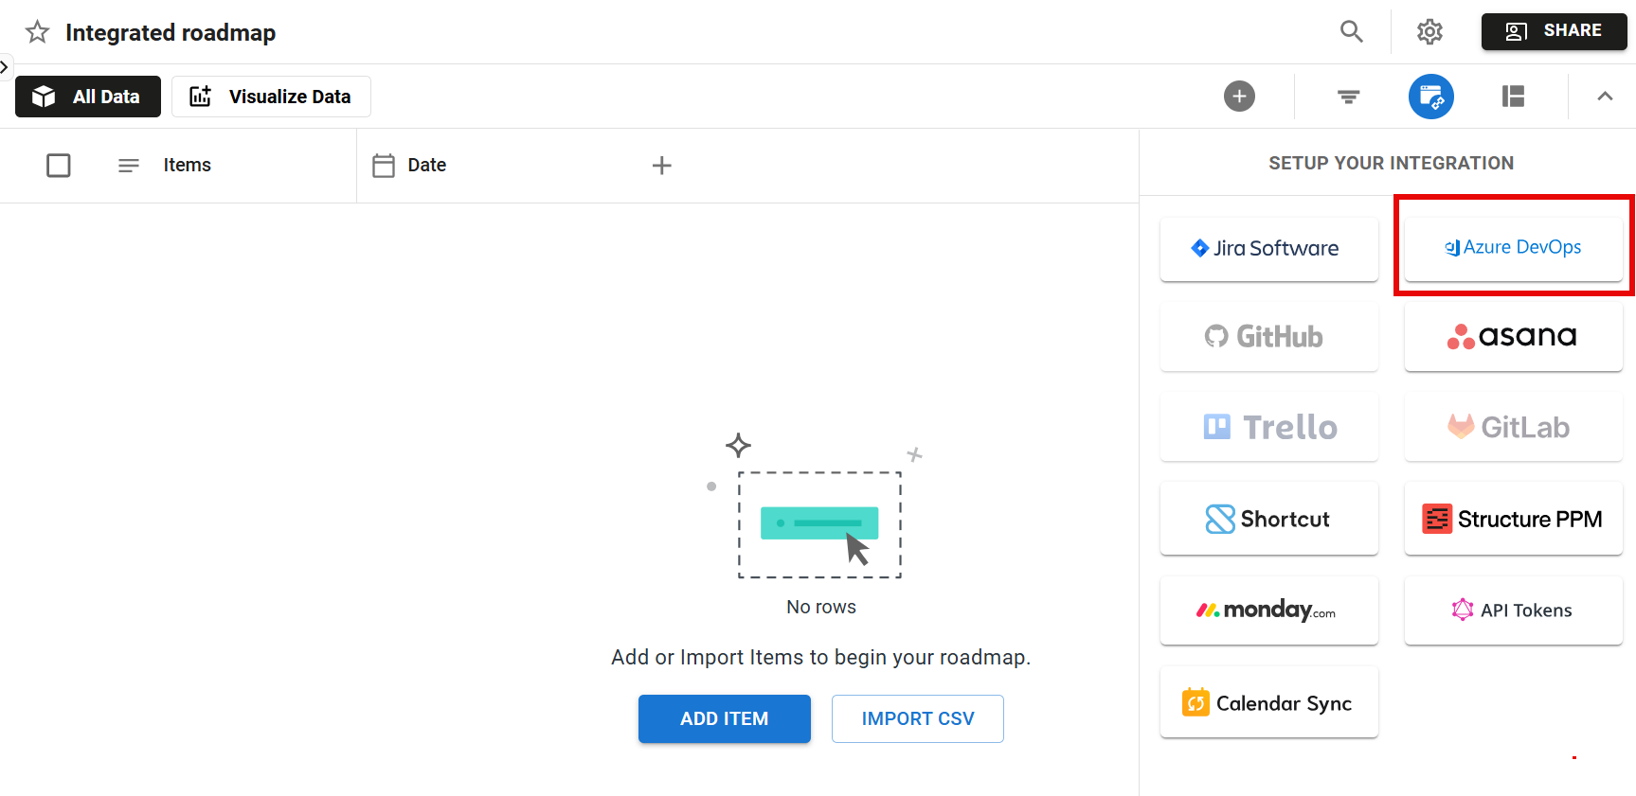Open the search magnifier icon

[x=1351, y=31]
